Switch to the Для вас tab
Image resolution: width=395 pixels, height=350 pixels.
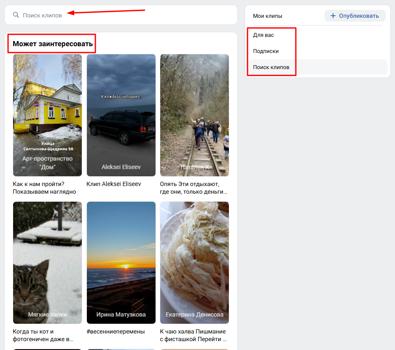coord(264,35)
